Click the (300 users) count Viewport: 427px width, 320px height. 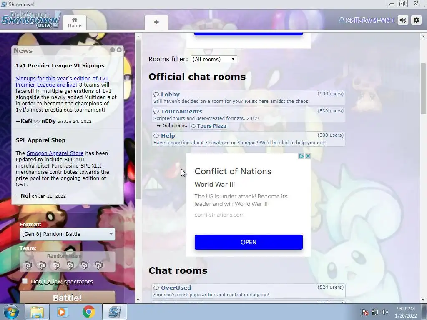tap(330, 135)
